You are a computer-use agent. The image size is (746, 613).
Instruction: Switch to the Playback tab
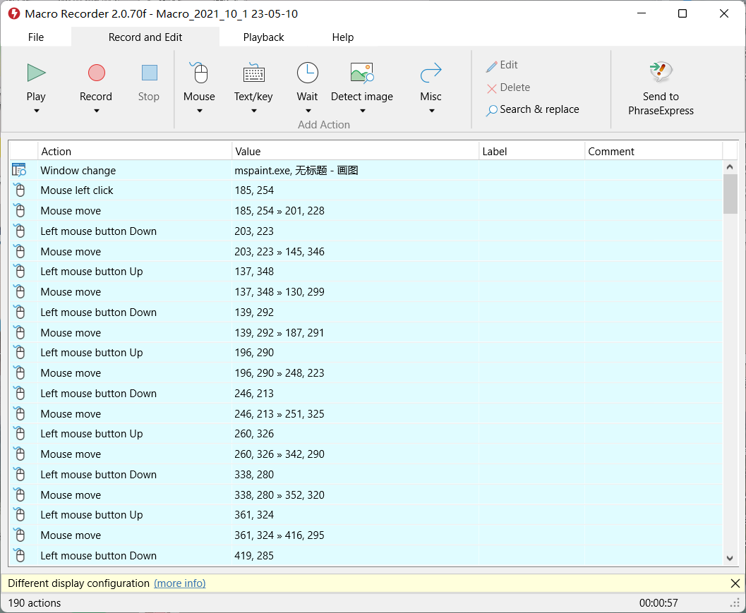click(263, 37)
